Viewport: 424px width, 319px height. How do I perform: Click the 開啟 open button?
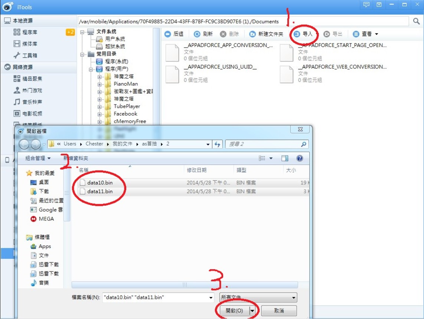pyautogui.click(x=234, y=311)
